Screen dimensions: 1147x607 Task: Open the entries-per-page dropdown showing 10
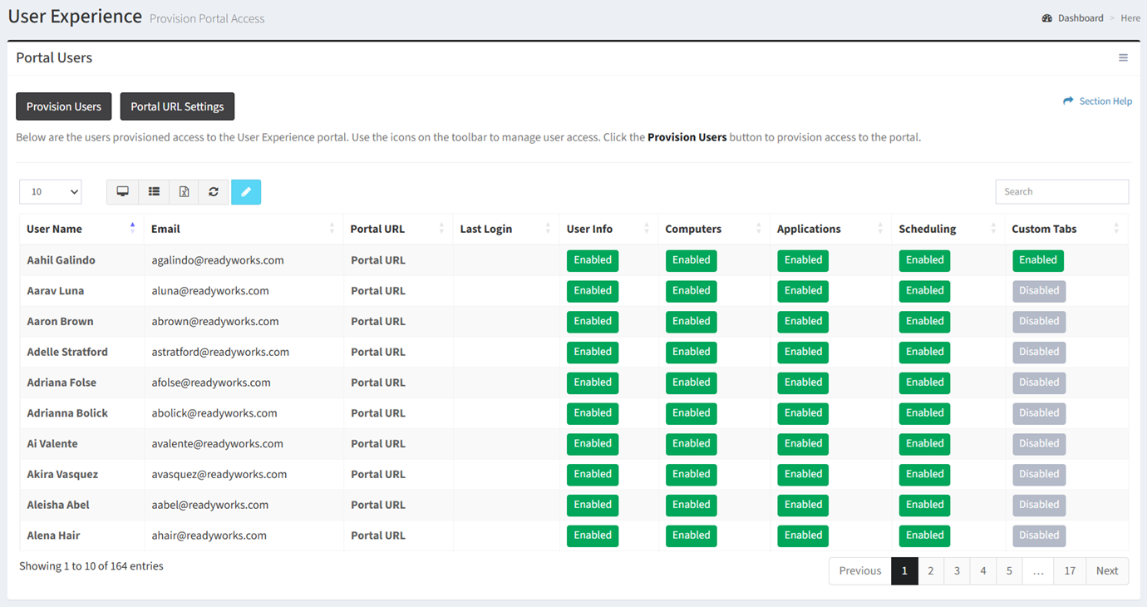pos(51,192)
